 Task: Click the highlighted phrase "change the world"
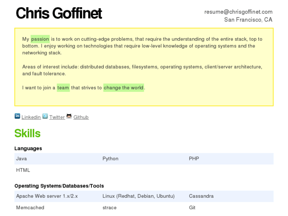[x=124, y=88]
